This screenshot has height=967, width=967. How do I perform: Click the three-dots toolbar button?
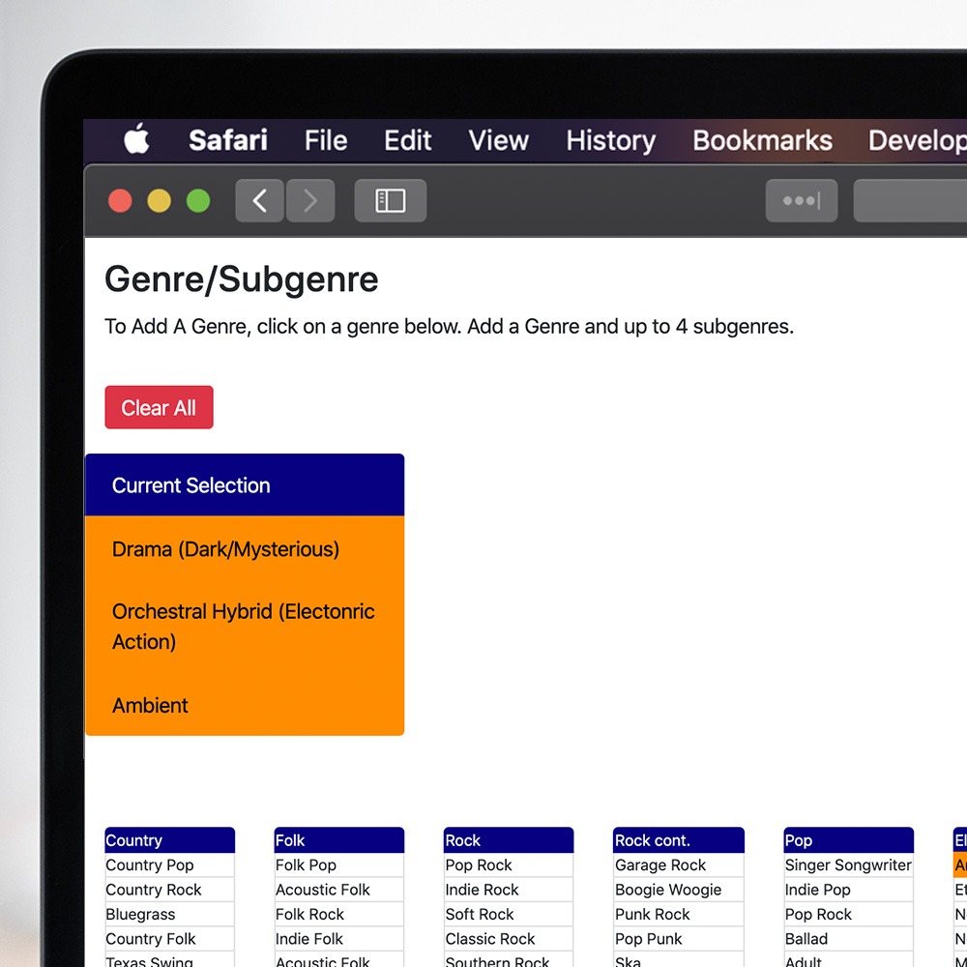[801, 200]
